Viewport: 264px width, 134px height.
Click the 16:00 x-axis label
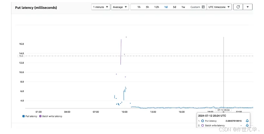pos(182,112)
